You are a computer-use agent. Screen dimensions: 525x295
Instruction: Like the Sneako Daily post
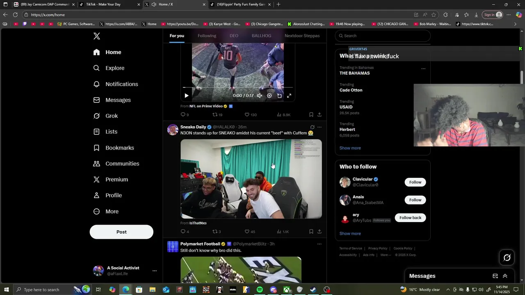click(249, 231)
